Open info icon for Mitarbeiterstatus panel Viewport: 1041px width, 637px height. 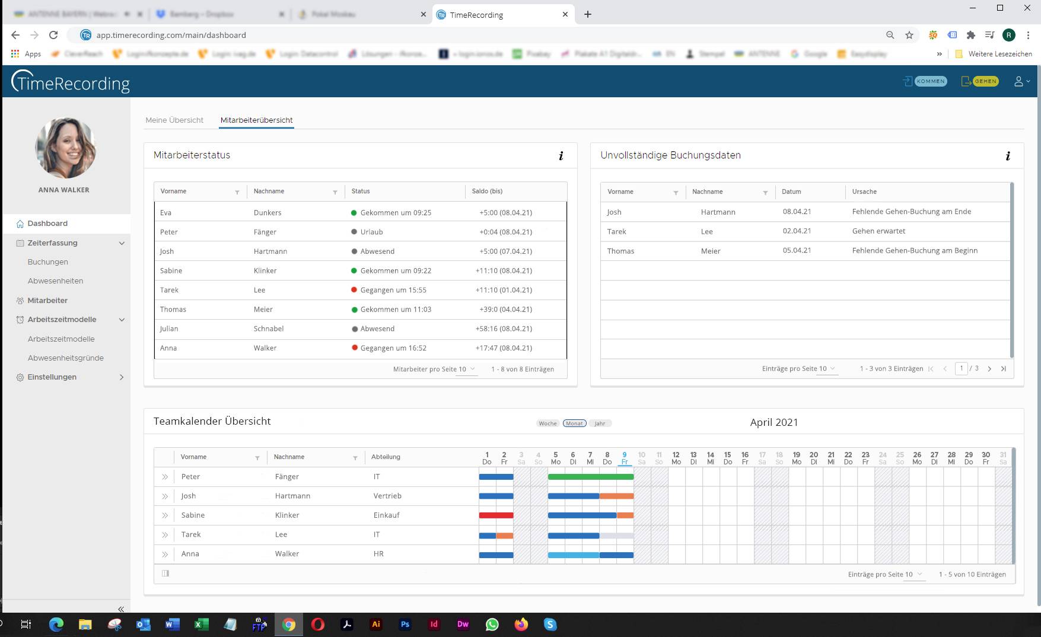pyautogui.click(x=561, y=156)
